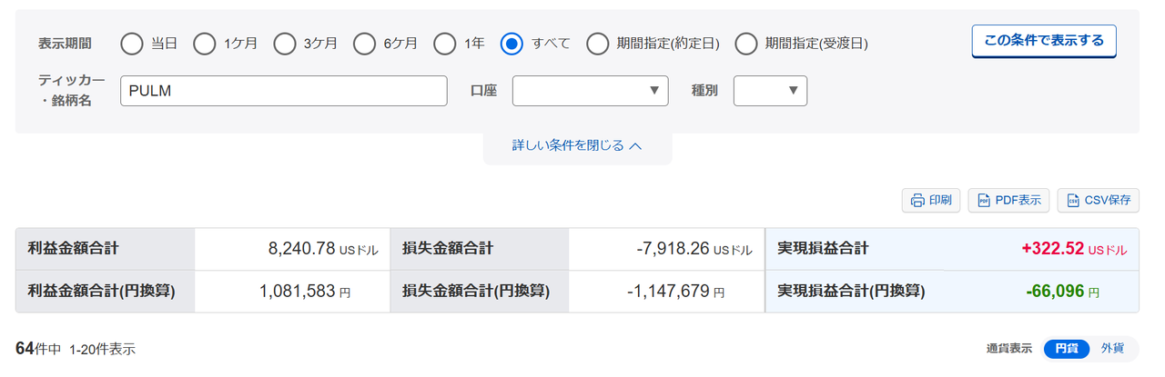Open the 種別 type dropdown

pyautogui.click(x=770, y=91)
